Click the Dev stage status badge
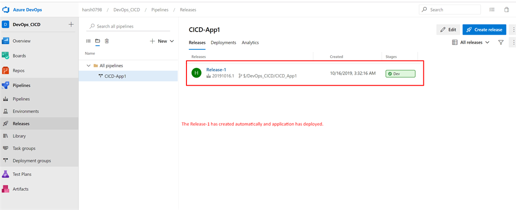The width and height of the screenshot is (516, 210). [400, 74]
